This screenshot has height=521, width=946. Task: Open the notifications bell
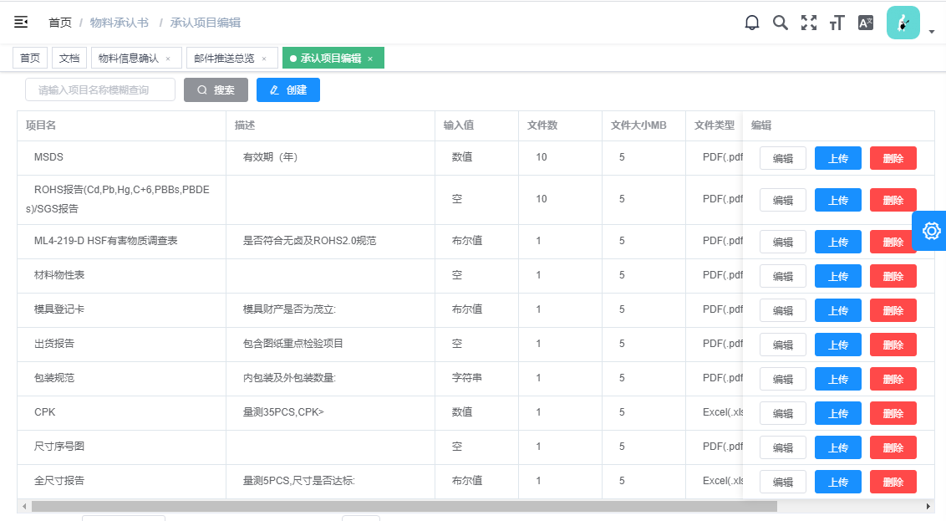click(752, 23)
